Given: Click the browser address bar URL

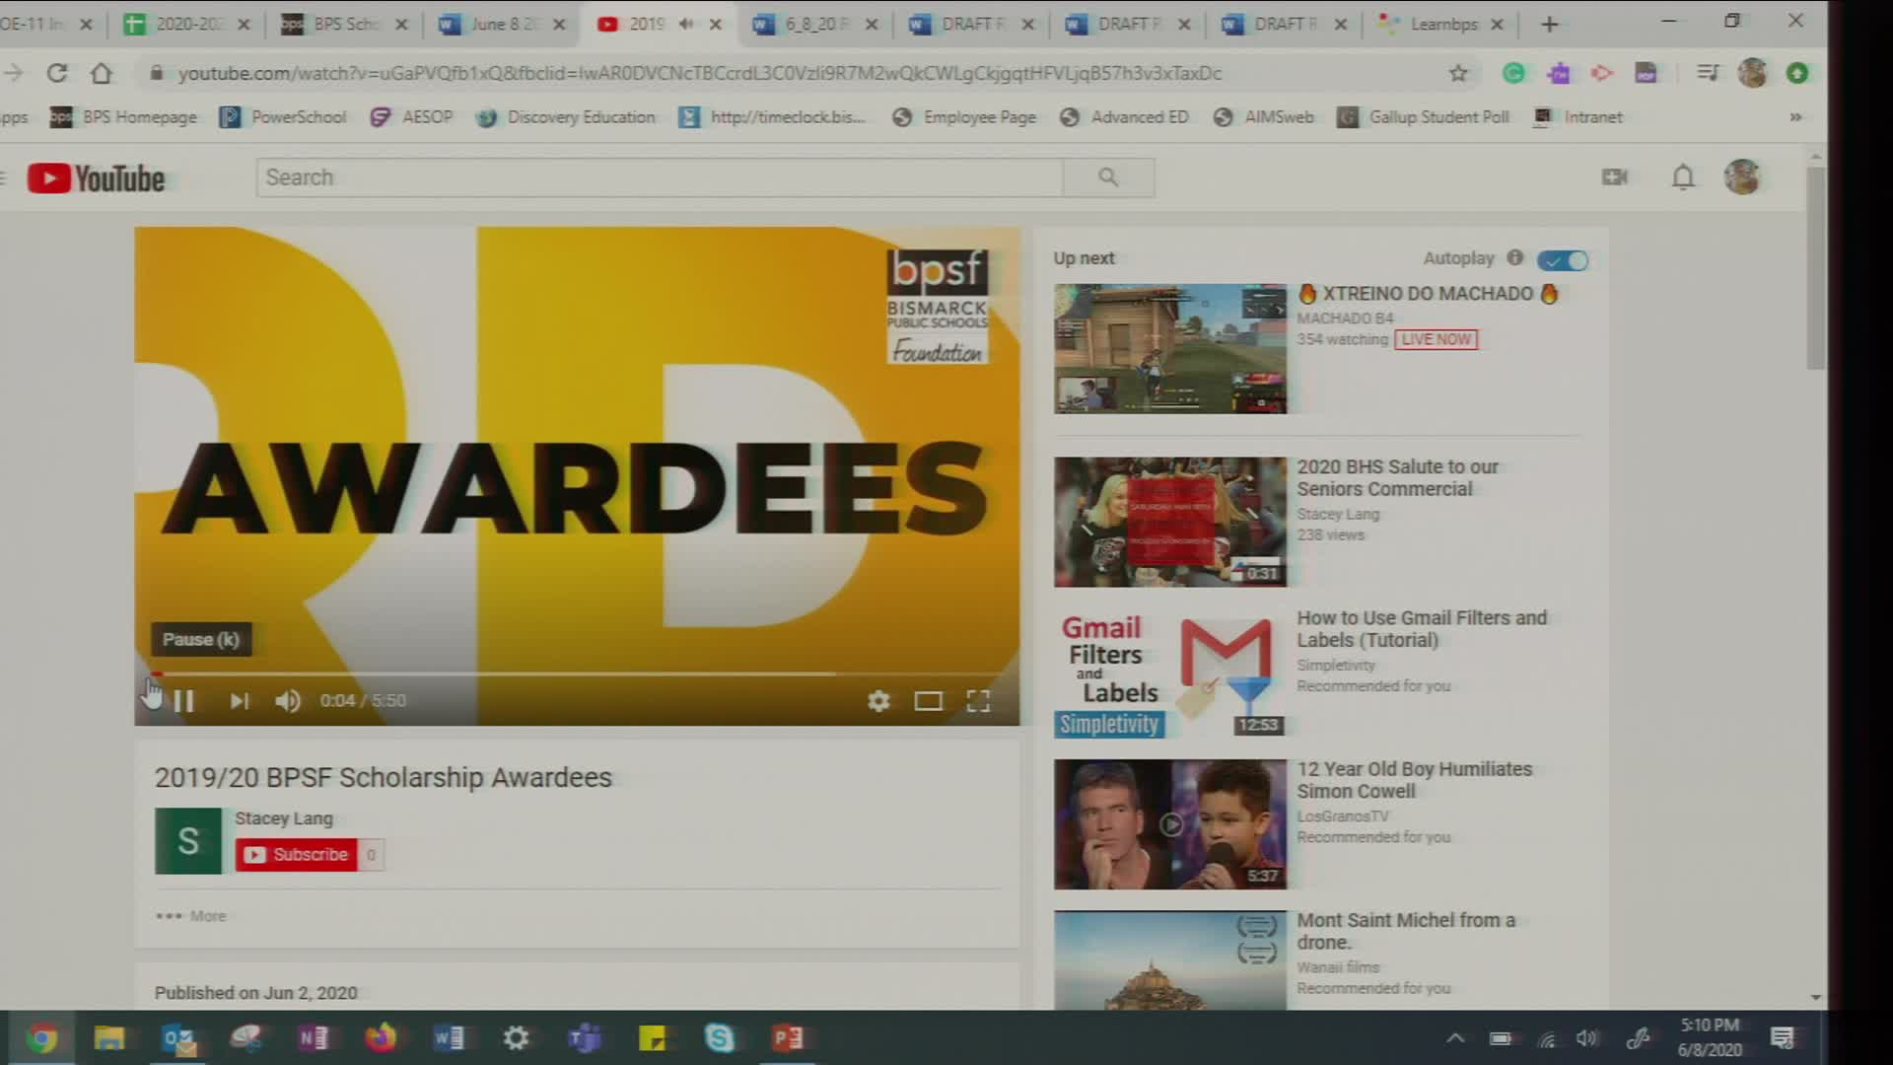Looking at the screenshot, I should 699,73.
